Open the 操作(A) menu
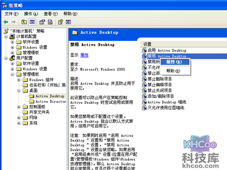This screenshot has width=227, height=170. (31, 14)
